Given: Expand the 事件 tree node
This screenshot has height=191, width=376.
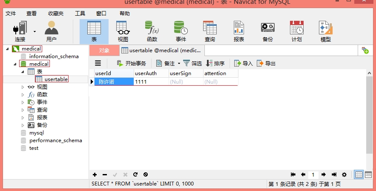Looking at the screenshot, I should [x=23, y=103].
